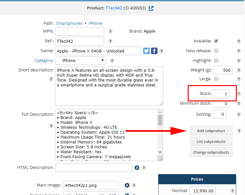Open the TTec042 product link

[x=114, y=8]
